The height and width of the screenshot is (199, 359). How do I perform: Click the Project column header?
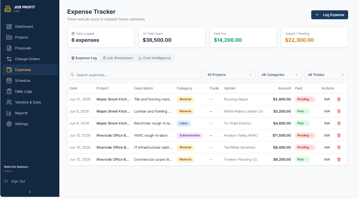pyautogui.click(x=102, y=88)
